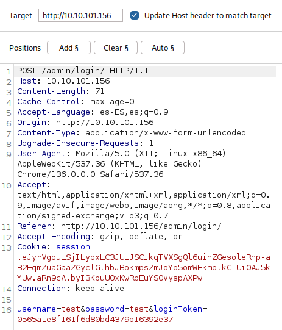This screenshot has height=330, width=282.
Task: Toggle Update Host header to match target checkbox
Action: click(x=135, y=15)
